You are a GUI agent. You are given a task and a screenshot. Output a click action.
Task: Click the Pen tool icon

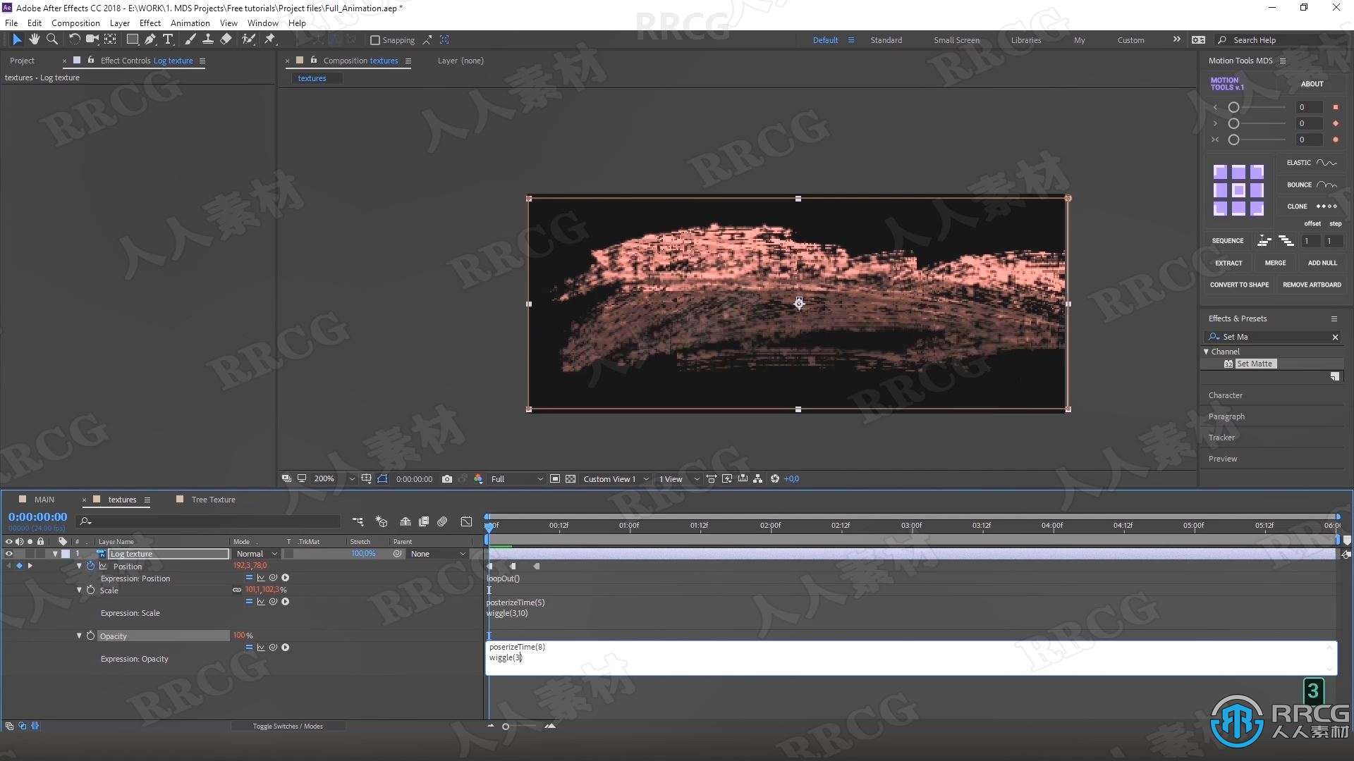click(x=150, y=39)
